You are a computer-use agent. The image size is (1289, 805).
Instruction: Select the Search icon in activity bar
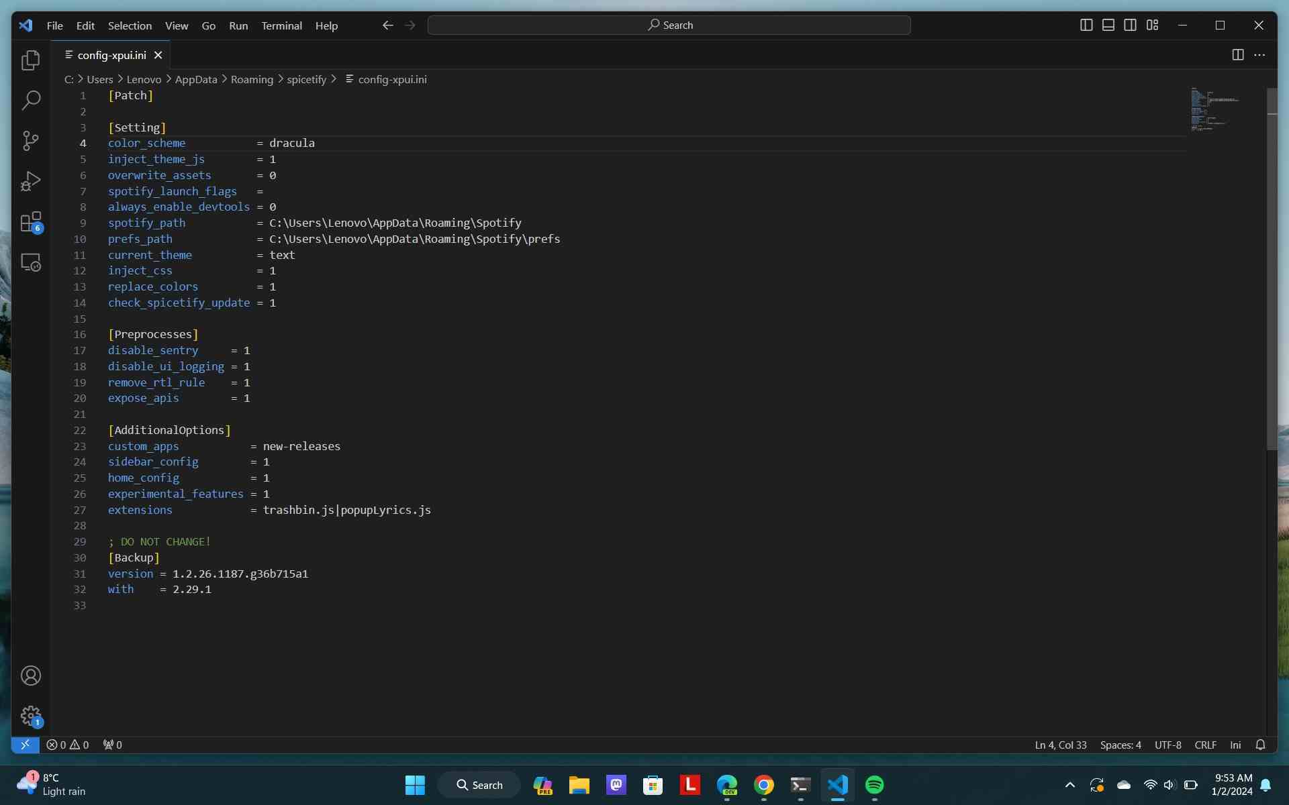click(30, 100)
